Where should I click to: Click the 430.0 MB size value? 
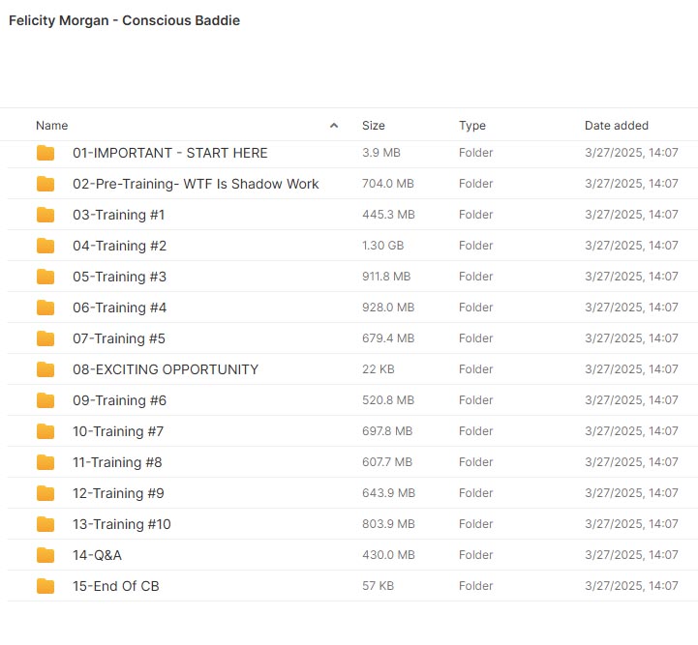pyautogui.click(x=388, y=555)
